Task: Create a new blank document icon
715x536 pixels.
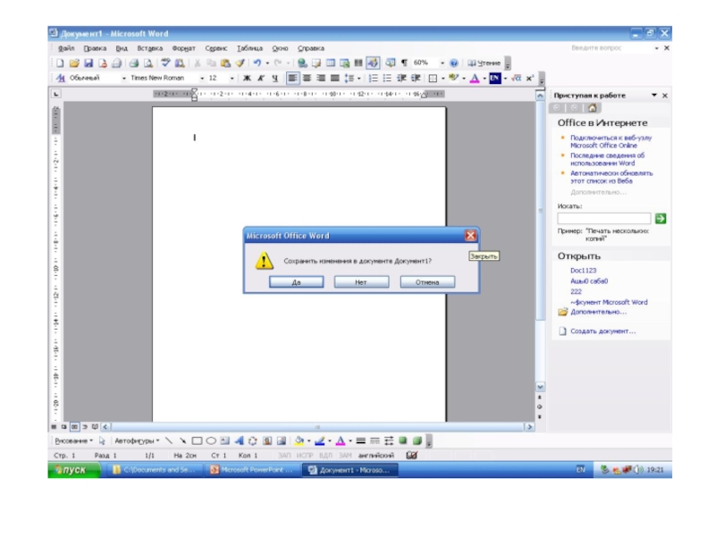Action: pyautogui.click(x=60, y=63)
